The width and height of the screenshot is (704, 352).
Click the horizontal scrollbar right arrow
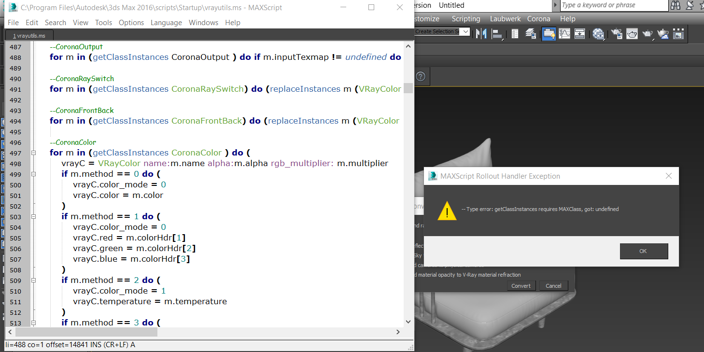click(398, 332)
